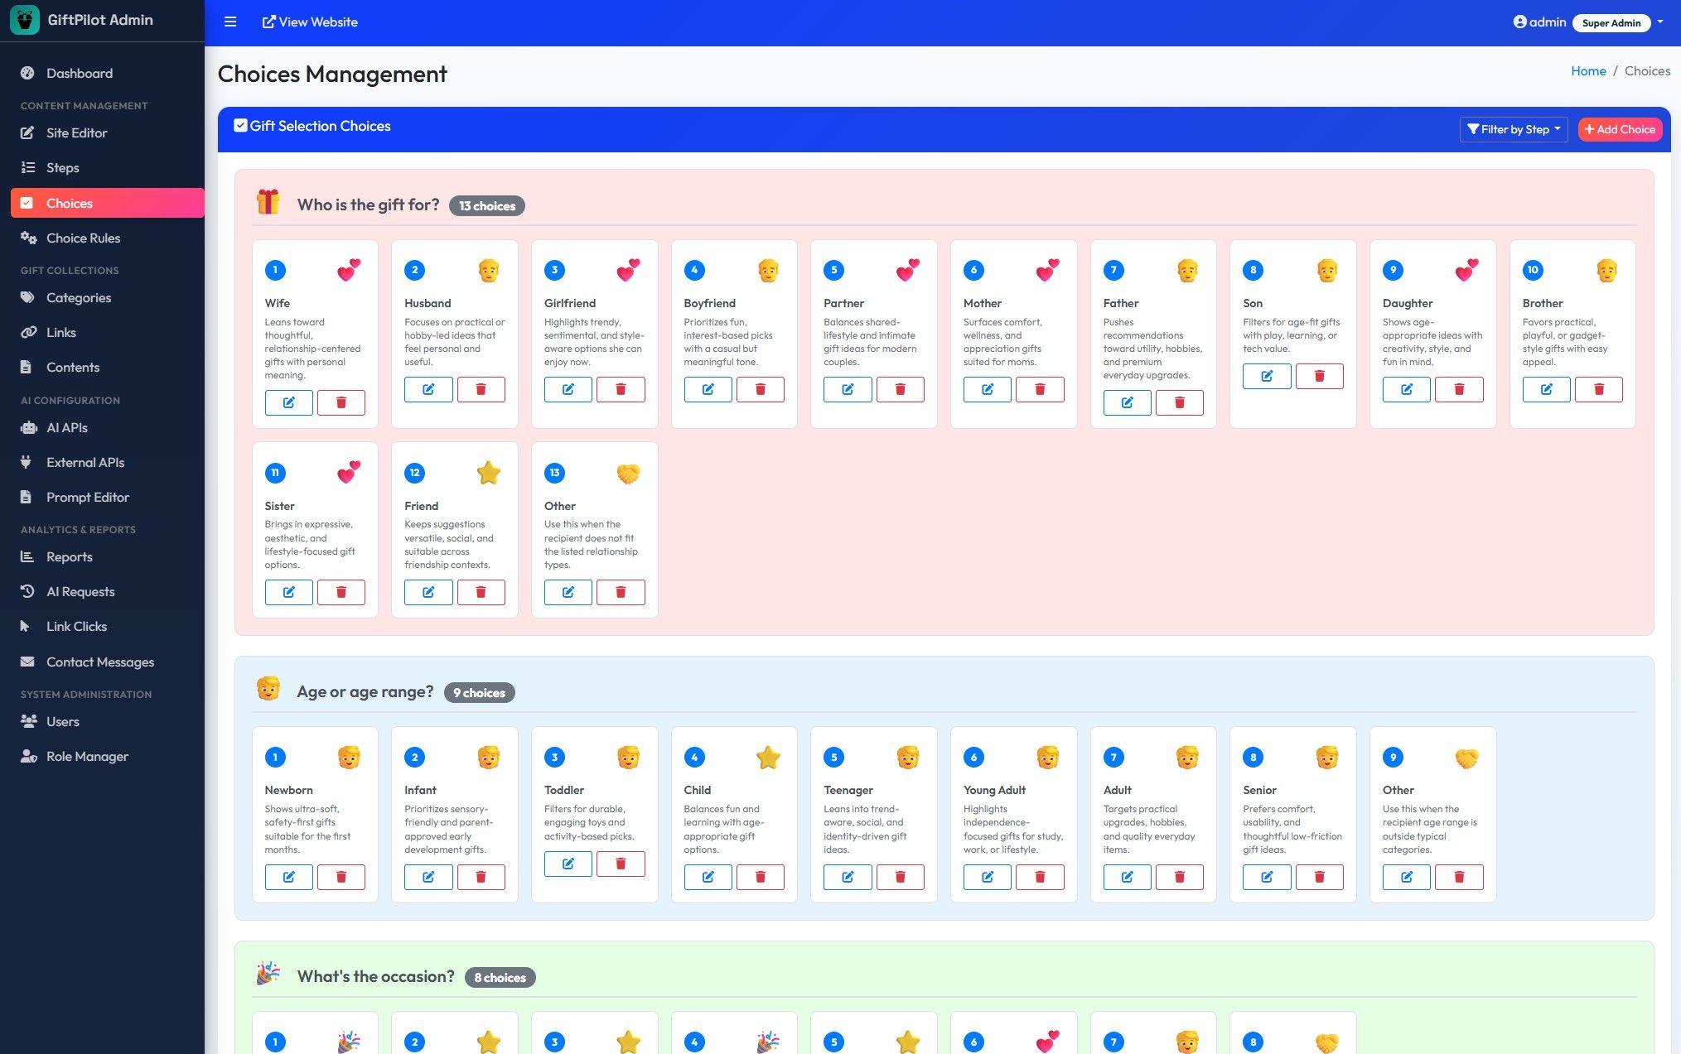Click edit icon for Teenager choice
The height and width of the screenshot is (1054, 1681).
[x=847, y=877]
